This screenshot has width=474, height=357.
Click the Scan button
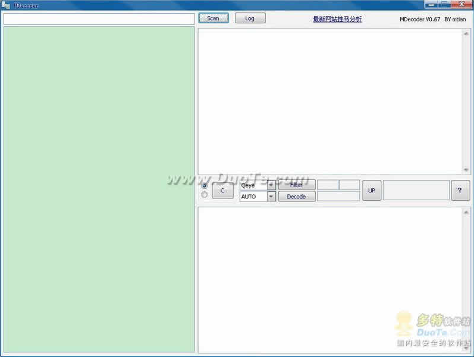click(x=214, y=18)
